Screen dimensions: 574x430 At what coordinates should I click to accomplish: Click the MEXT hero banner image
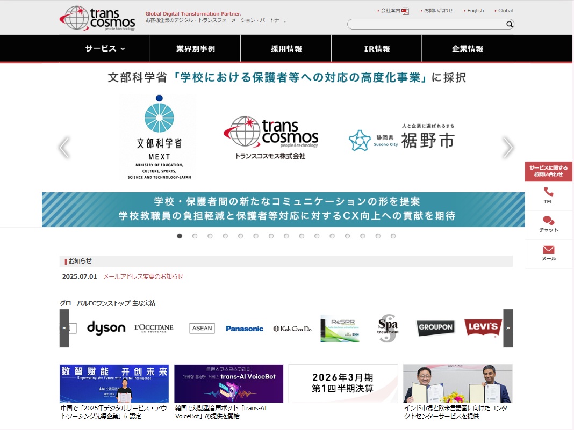coord(283,145)
